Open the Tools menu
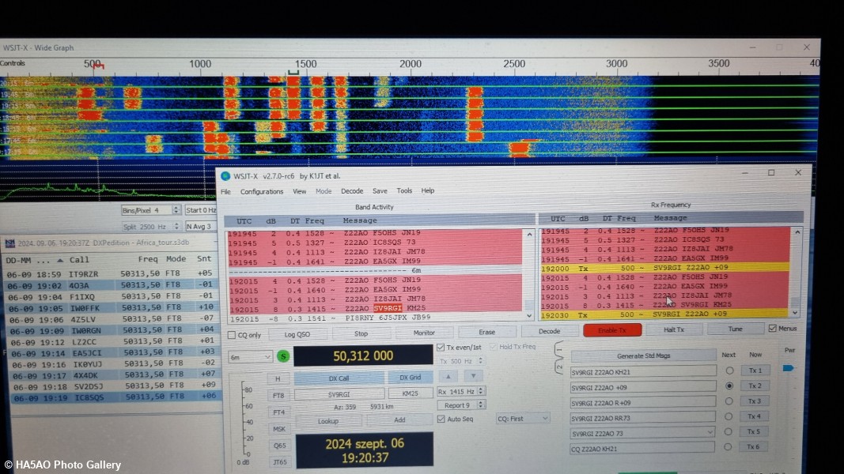 pyautogui.click(x=404, y=190)
